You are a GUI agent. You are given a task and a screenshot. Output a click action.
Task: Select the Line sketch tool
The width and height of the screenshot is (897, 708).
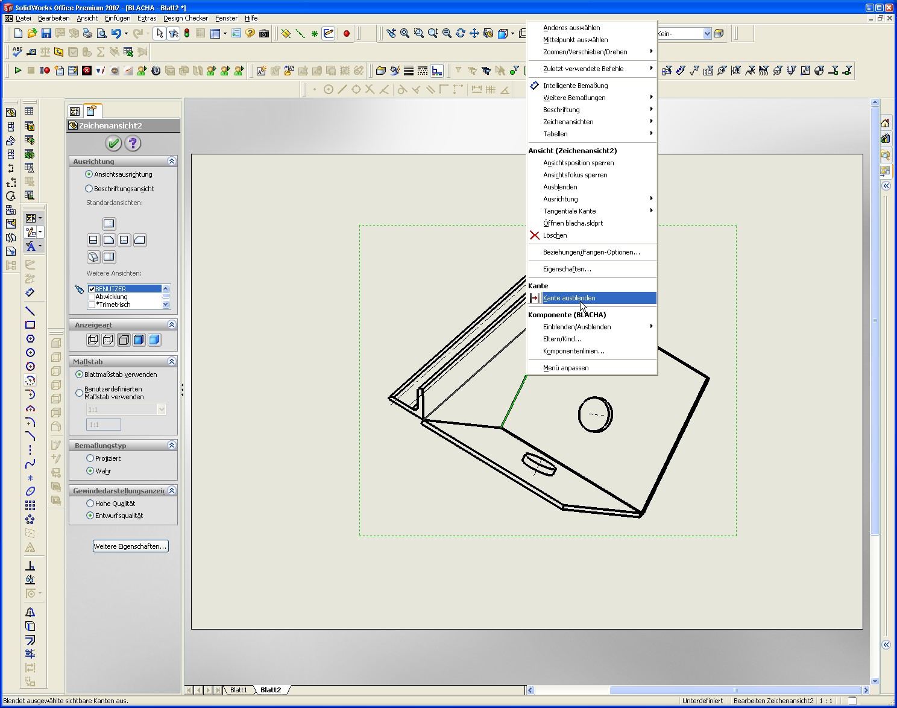pyautogui.click(x=30, y=311)
